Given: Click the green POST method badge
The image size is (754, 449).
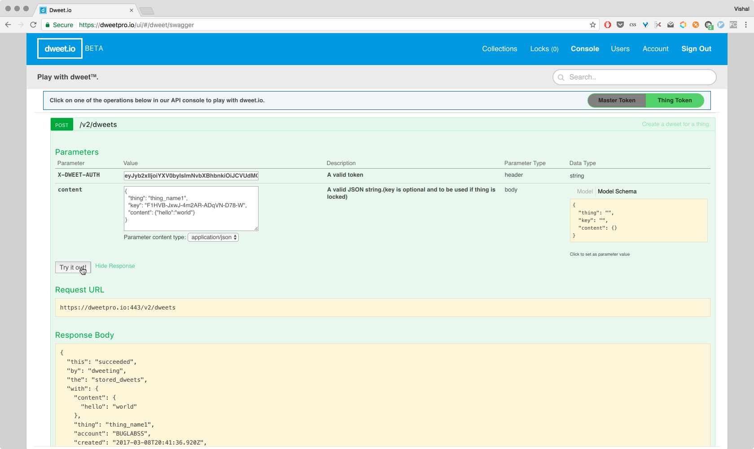Looking at the screenshot, I should 62,125.
